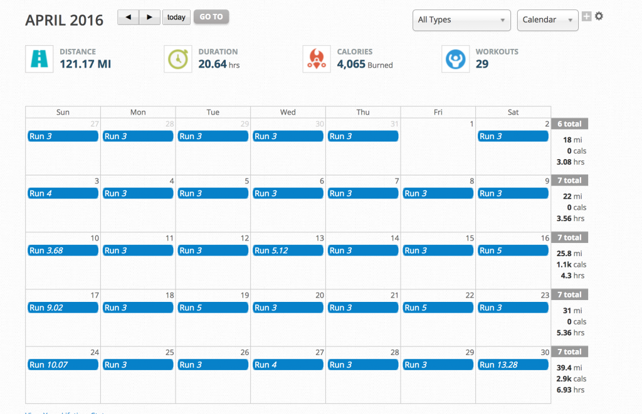Click the 39.4 mi weekly distance
642x414 pixels.
(569, 368)
